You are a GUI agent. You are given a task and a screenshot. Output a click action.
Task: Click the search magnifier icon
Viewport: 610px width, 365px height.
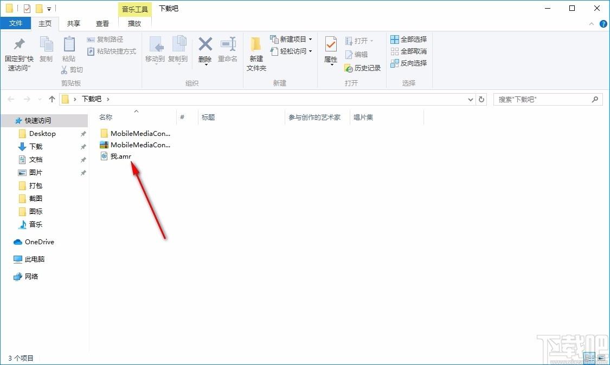point(595,100)
